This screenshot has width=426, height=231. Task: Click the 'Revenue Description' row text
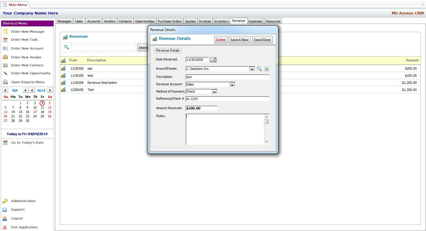coord(102,83)
